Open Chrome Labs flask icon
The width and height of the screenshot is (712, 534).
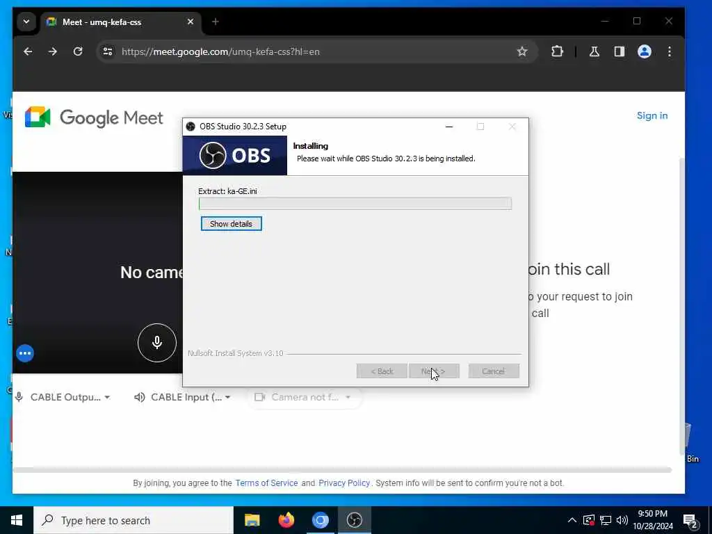click(x=594, y=51)
